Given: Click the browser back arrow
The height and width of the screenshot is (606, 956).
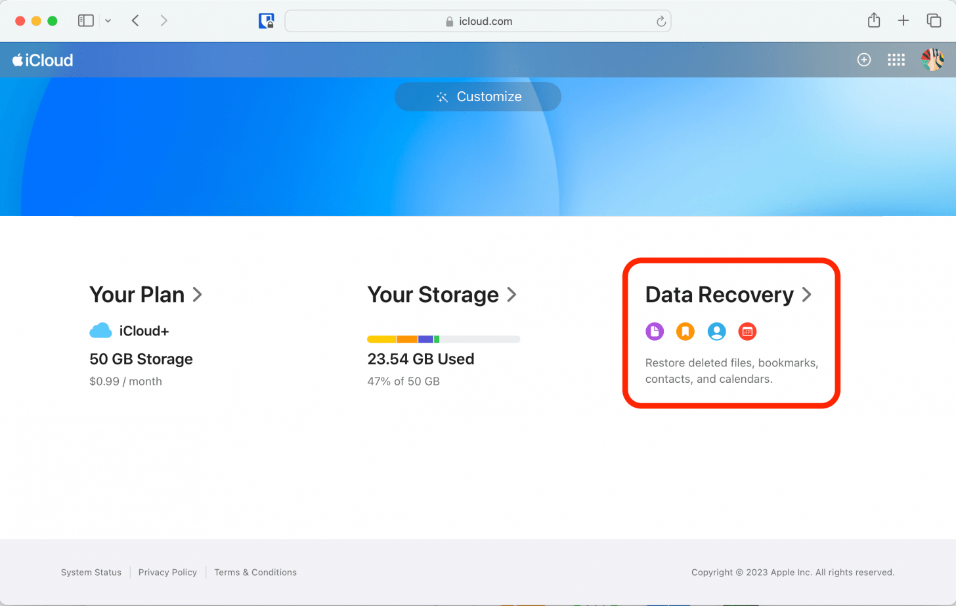Looking at the screenshot, I should coord(135,20).
